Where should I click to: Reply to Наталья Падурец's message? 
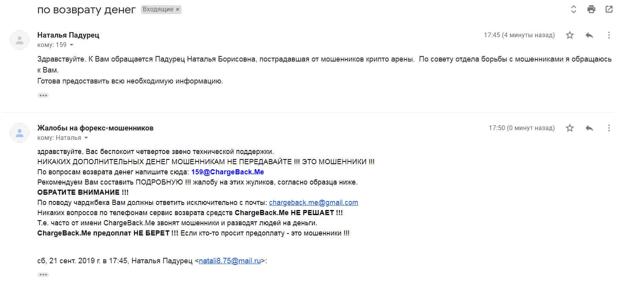pyautogui.click(x=589, y=35)
